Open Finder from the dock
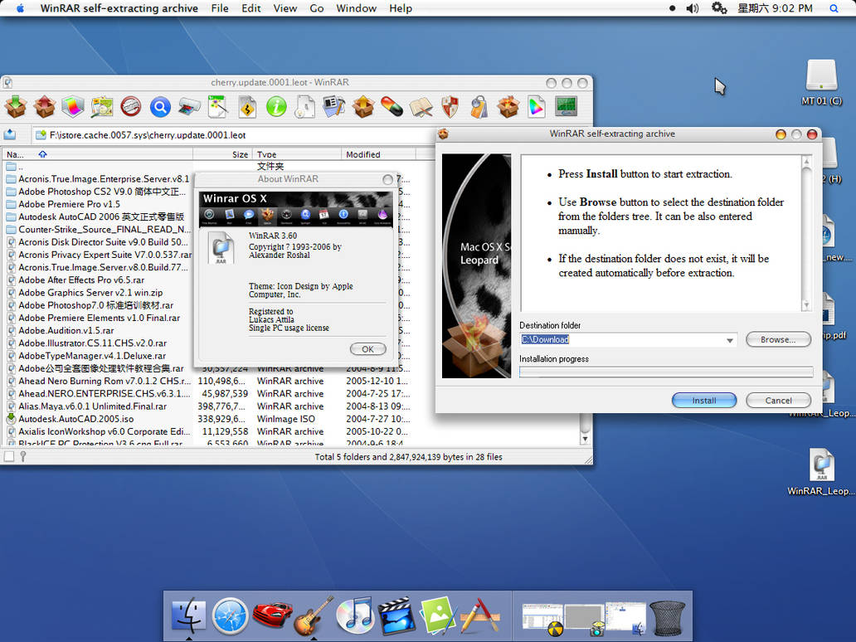Image resolution: width=856 pixels, height=642 pixels. (x=189, y=615)
